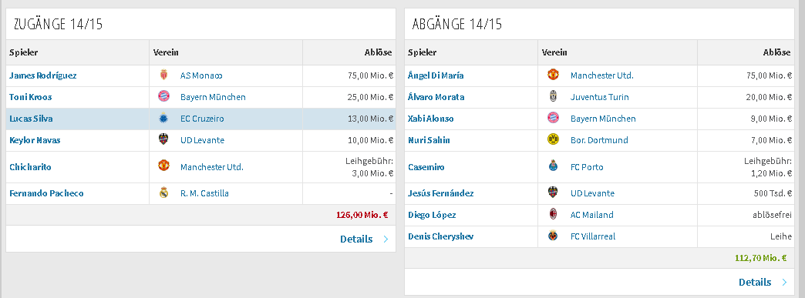This screenshot has width=805, height=298.
Task: Click the Ablöse column header in Zugänge
Action: click(x=378, y=52)
